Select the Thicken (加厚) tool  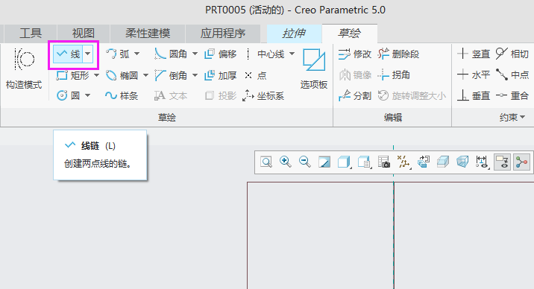tap(220, 75)
